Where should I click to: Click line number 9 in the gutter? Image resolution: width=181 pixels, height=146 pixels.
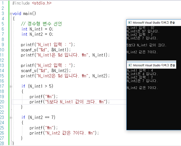pos(3,45)
